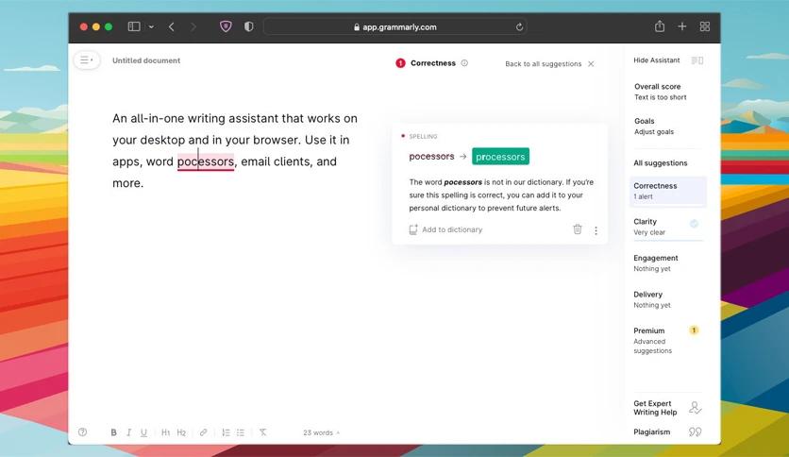This screenshot has height=457, width=789.
Task: Toggle bold formatting
Action: (x=113, y=432)
